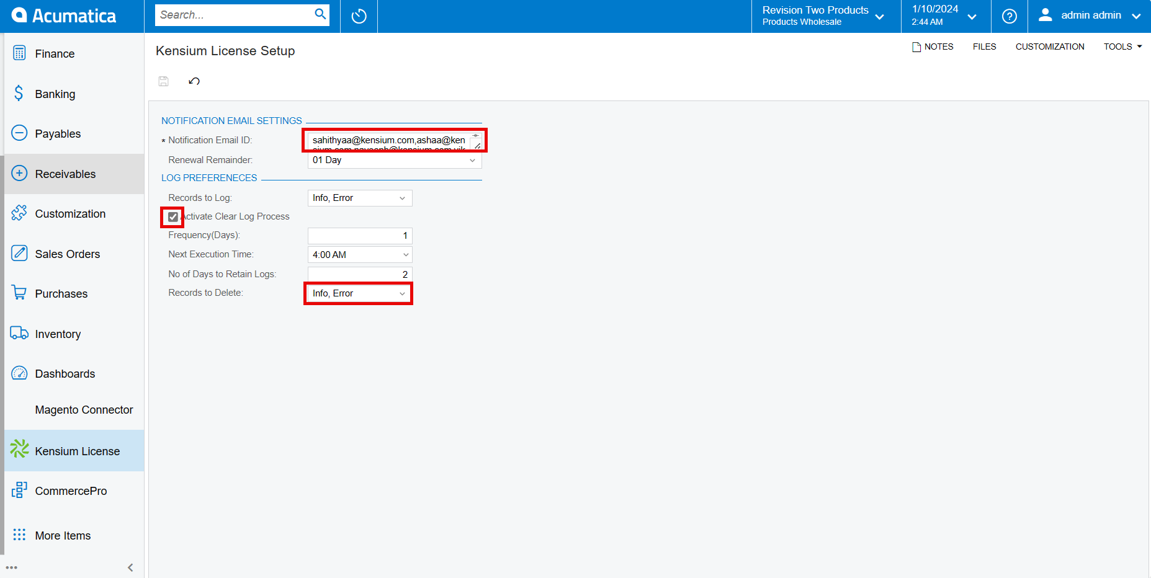Select the Inventory module
The width and height of the screenshot is (1151, 578).
pos(58,334)
